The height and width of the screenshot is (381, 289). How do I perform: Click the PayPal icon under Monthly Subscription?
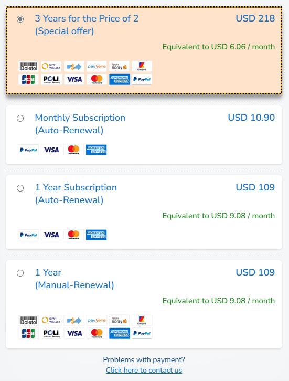click(28, 150)
